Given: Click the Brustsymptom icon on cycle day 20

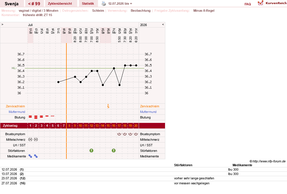Looking at the screenshot, I should coord(136,134).
